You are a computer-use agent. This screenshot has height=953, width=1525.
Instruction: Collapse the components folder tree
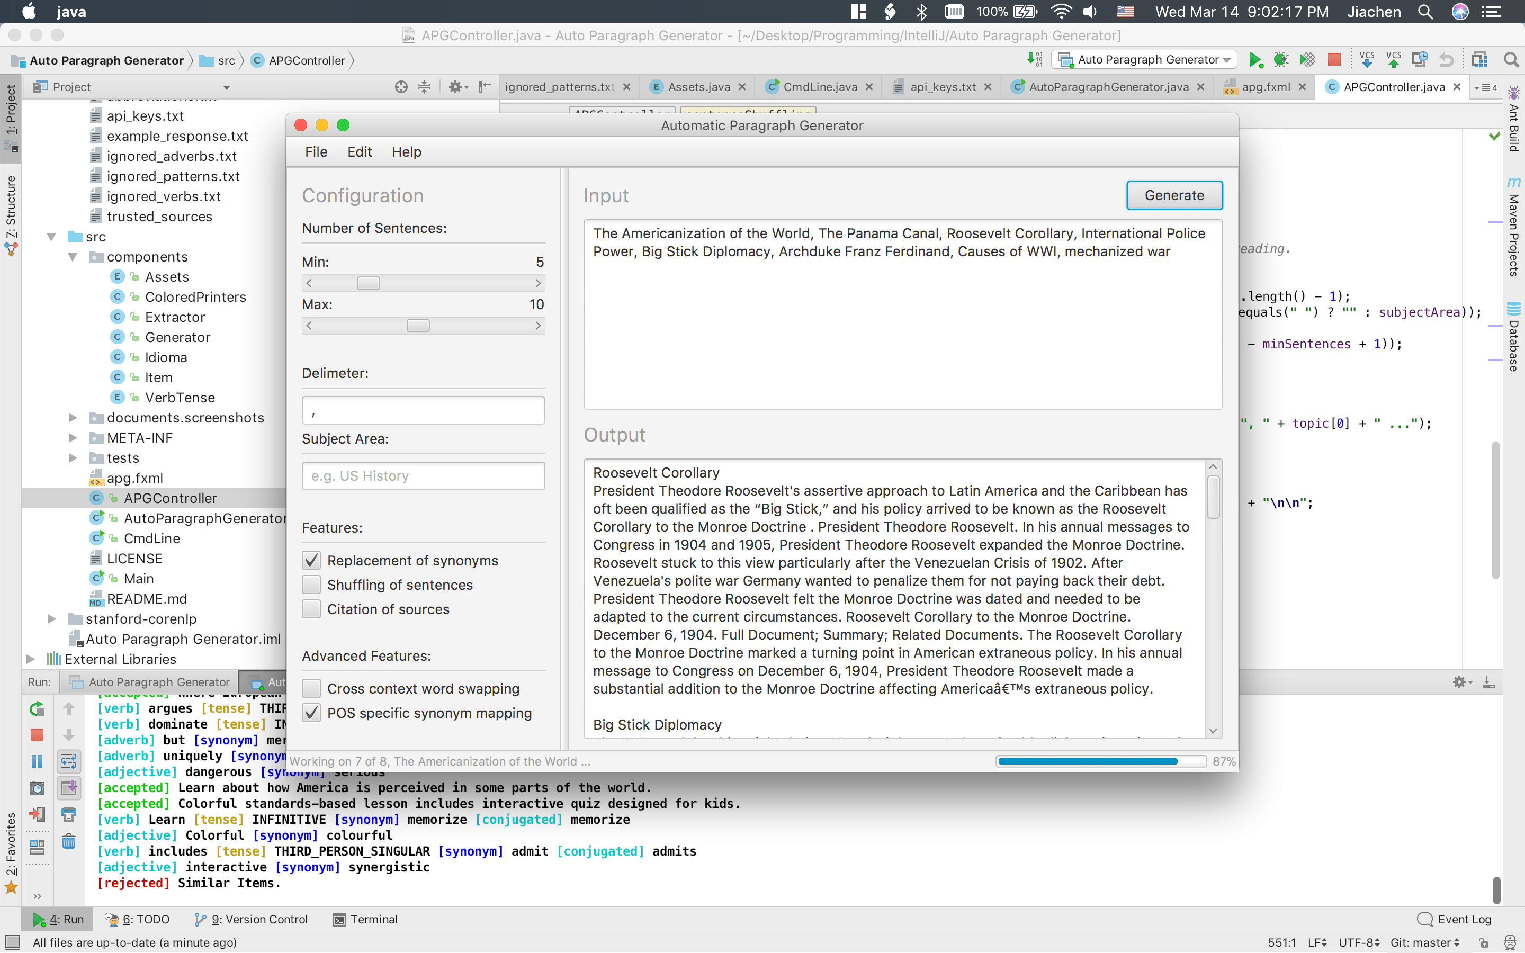pyautogui.click(x=73, y=257)
